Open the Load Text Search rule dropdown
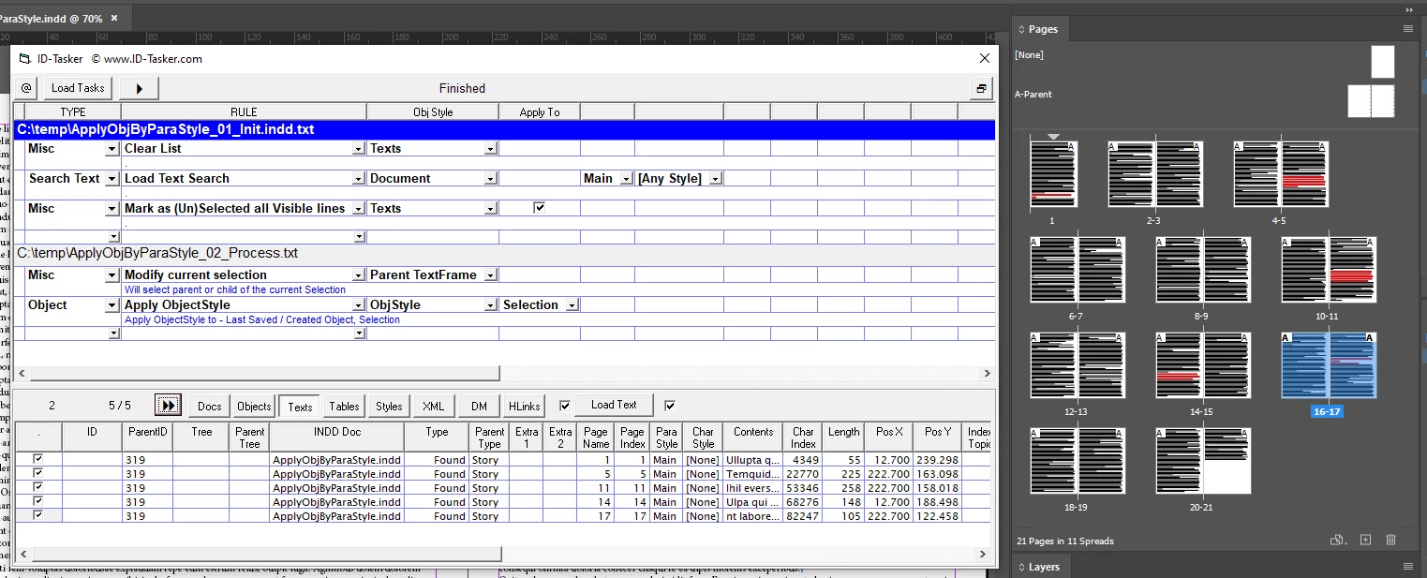Viewport: 1427px width, 578px height. (x=358, y=179)
